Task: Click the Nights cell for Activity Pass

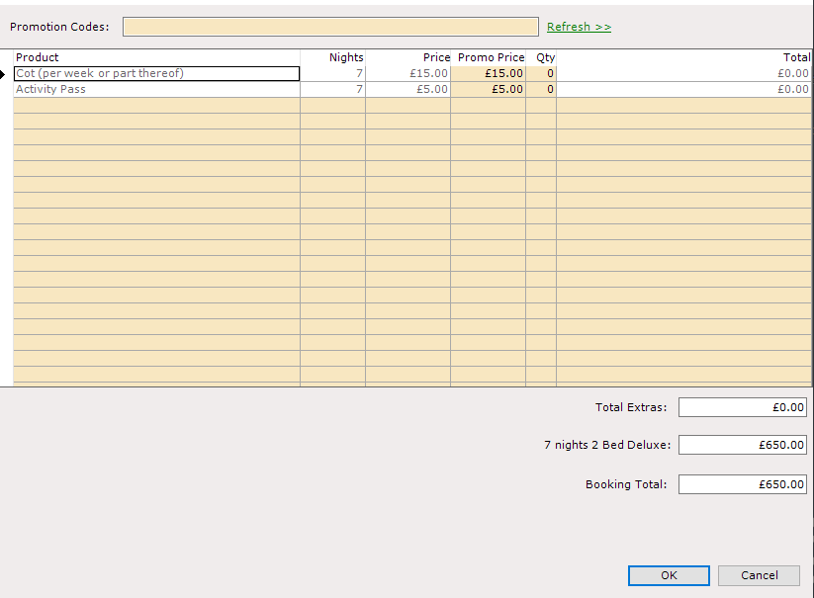Action: click(x=332, y=89)
